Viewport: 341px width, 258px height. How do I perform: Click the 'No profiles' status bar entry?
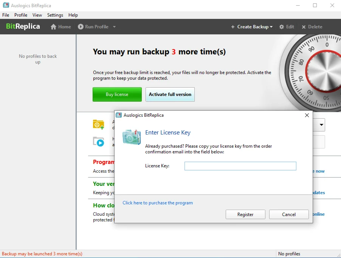coord(289,253)
